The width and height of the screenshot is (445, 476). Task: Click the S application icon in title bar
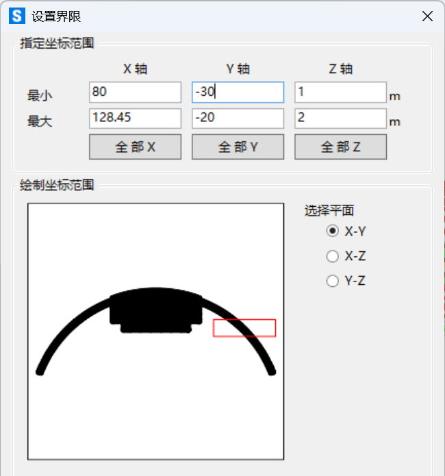click(x=16, y=16)
